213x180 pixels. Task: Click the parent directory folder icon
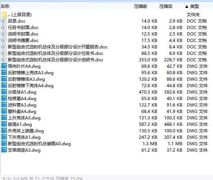click(4, 14)
